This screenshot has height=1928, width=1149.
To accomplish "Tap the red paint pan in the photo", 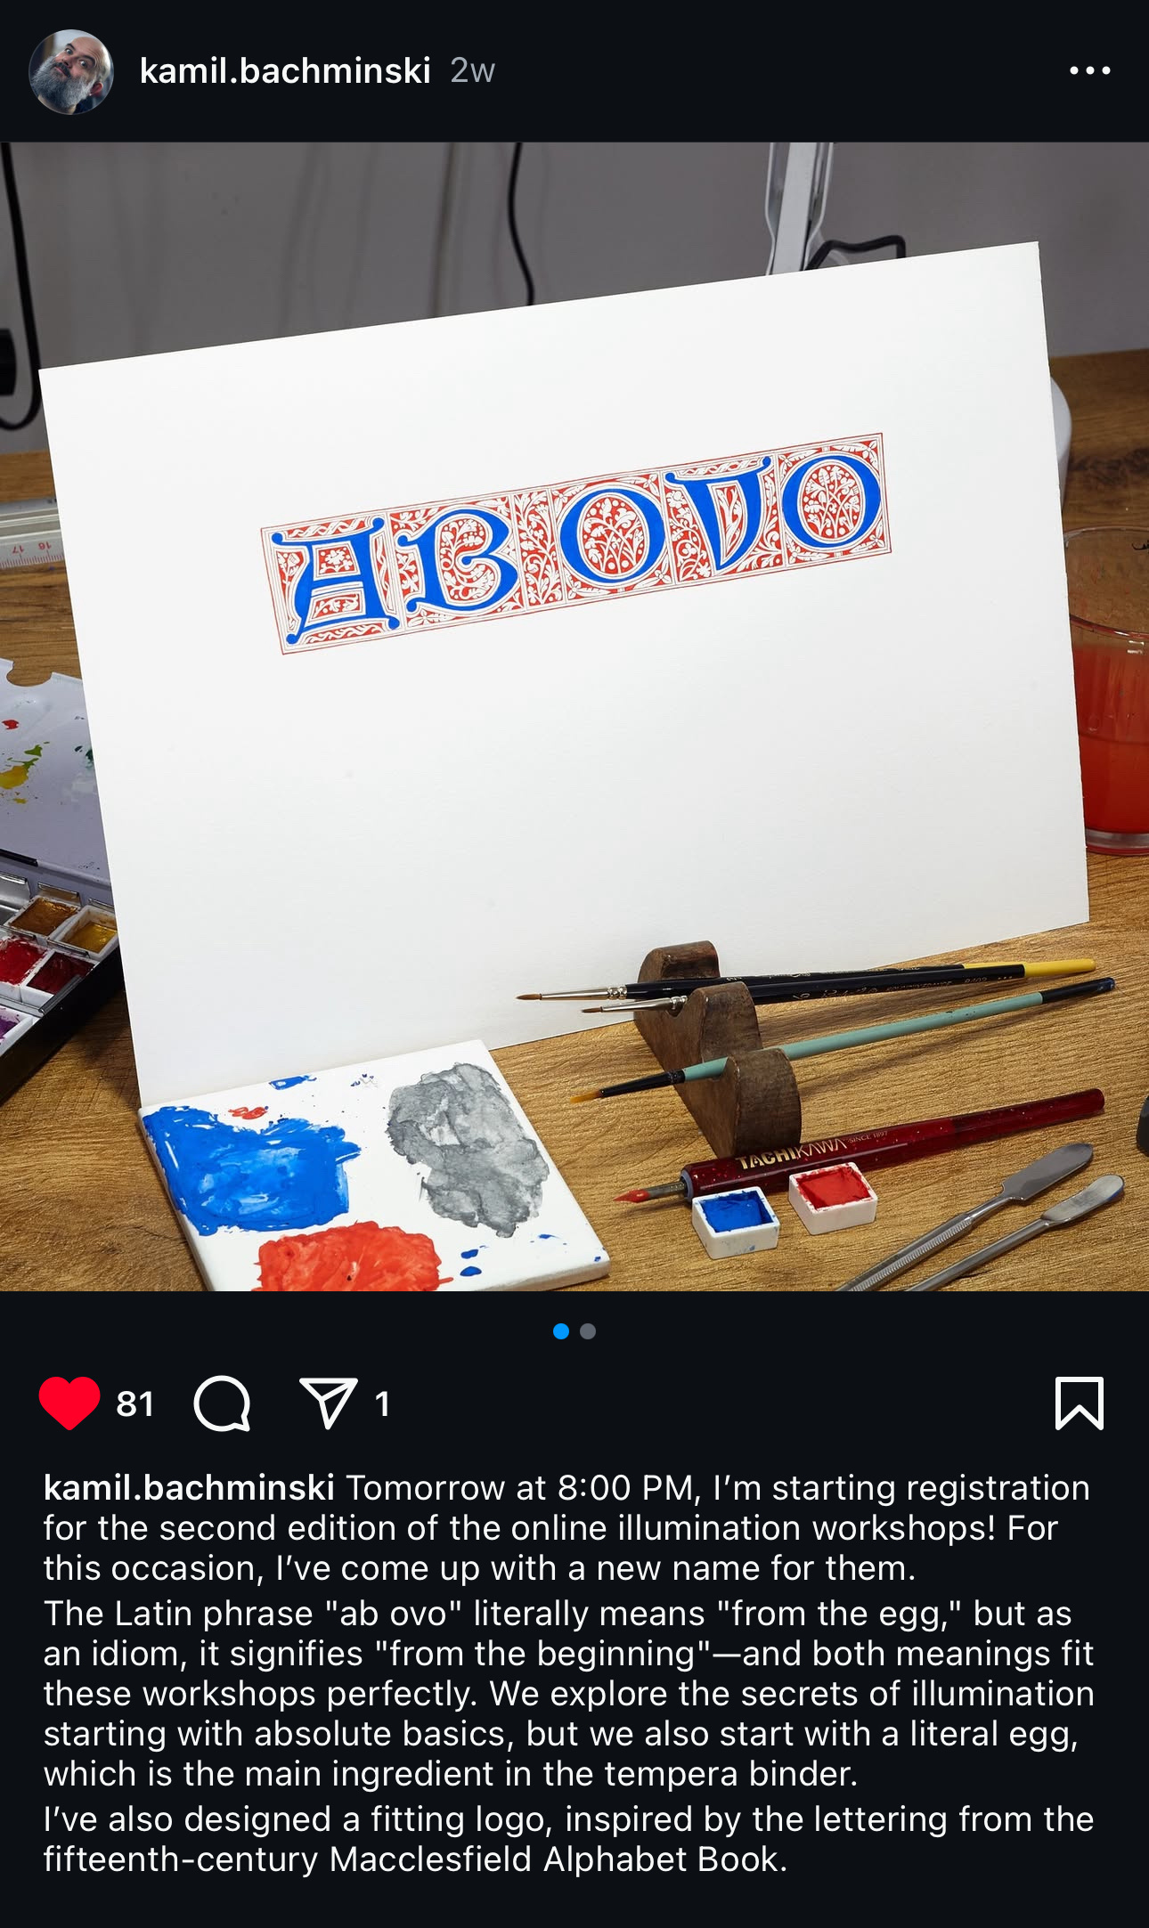I will click(833, 1196).
